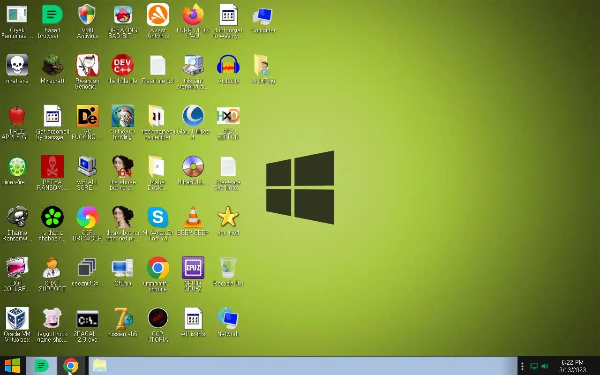Open the Windows Start menu
Screen dimensions: 600x375
tap(13, 366)
